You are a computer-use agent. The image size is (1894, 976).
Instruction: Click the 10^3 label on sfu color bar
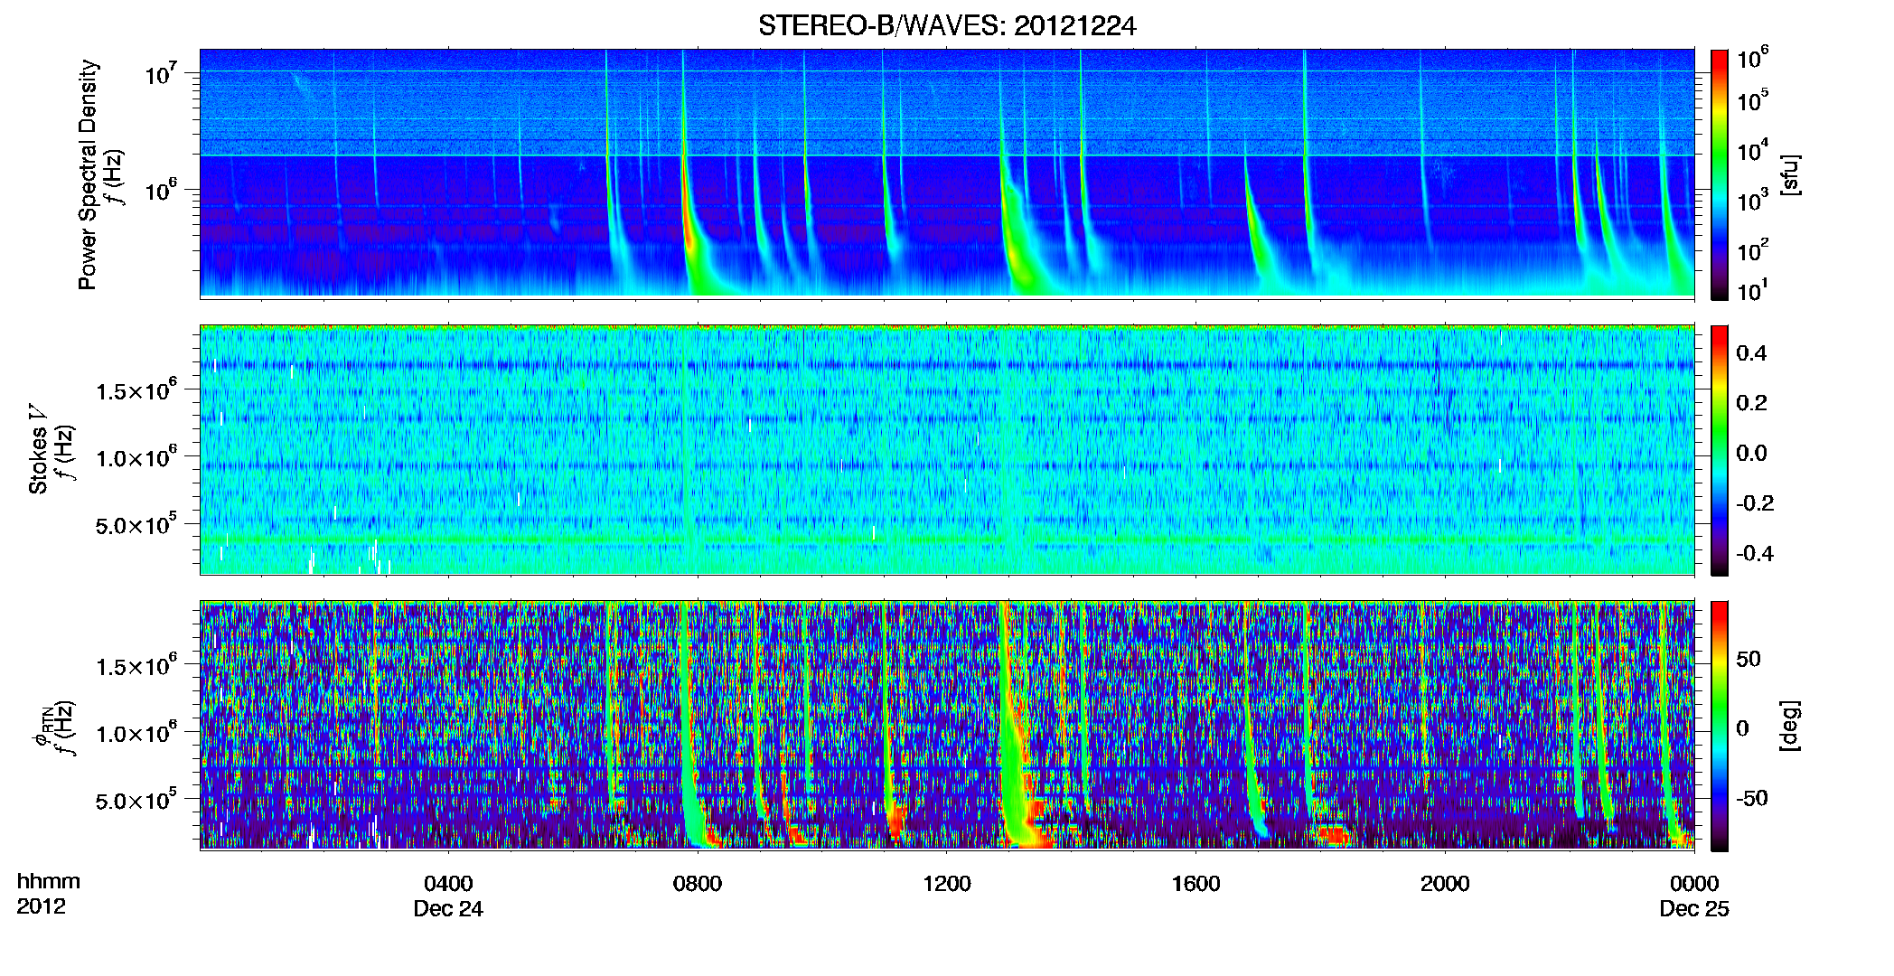1752,200
